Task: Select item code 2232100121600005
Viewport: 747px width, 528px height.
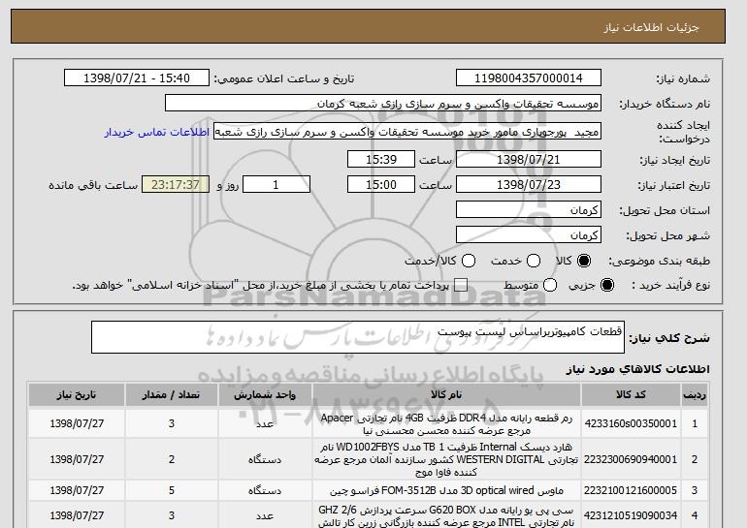Action: (631, 490)
